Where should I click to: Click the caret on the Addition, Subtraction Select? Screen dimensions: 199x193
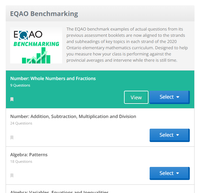click(x=178, y=135)
